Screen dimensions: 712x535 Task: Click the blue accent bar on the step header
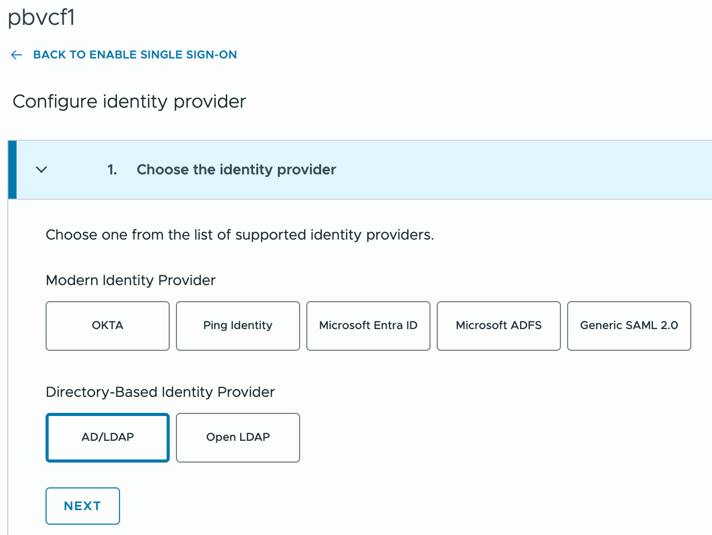click(12, 170)
